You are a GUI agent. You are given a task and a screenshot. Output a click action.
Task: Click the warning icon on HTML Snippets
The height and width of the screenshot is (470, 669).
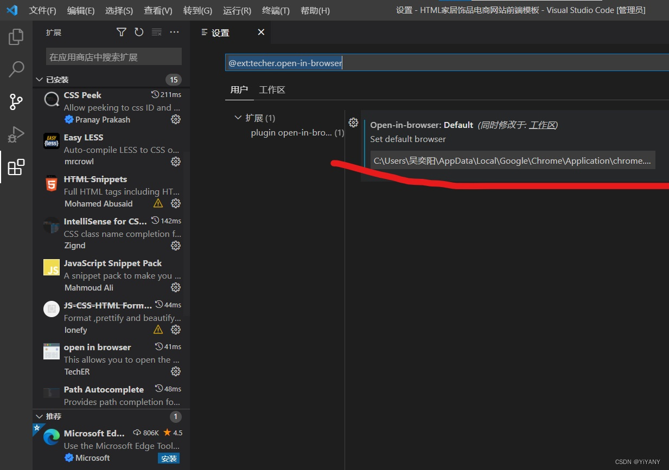pos(158,203)
